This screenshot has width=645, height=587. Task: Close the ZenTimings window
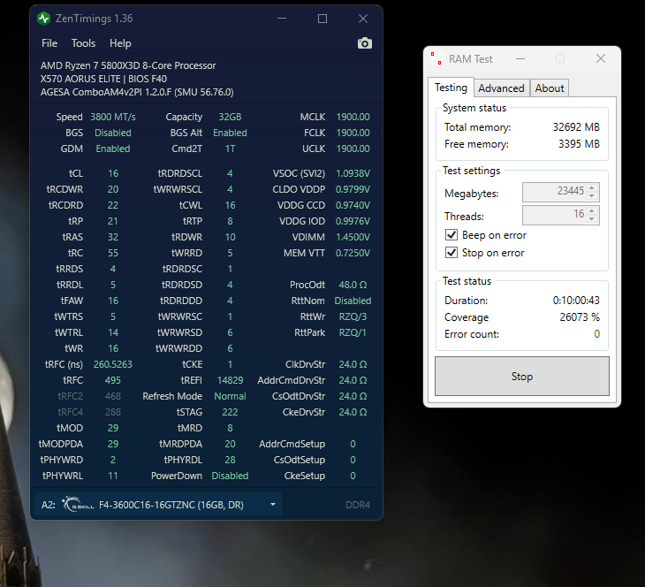363,19
